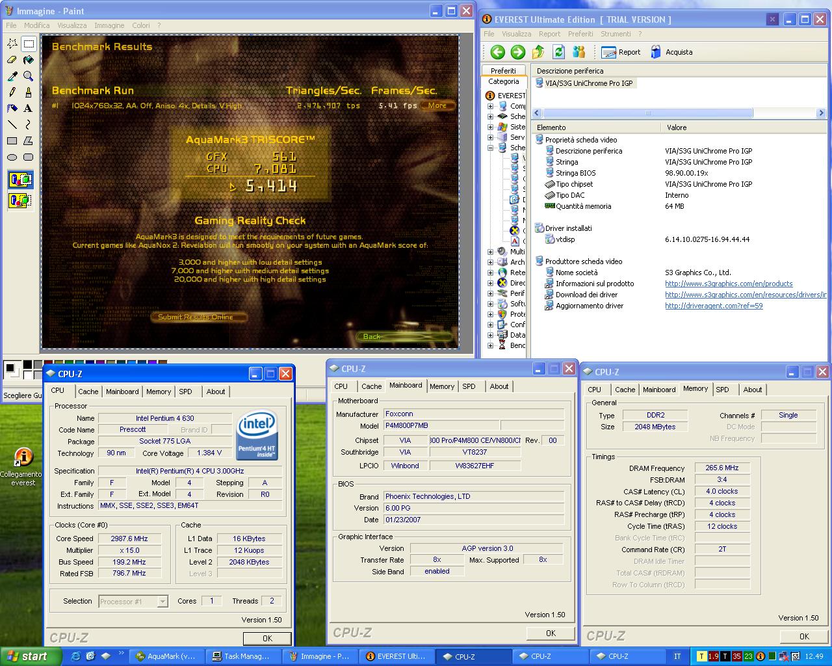
Task: Select the Polygon shape tool
Action: pyautogui.click(x=28, y=140)
